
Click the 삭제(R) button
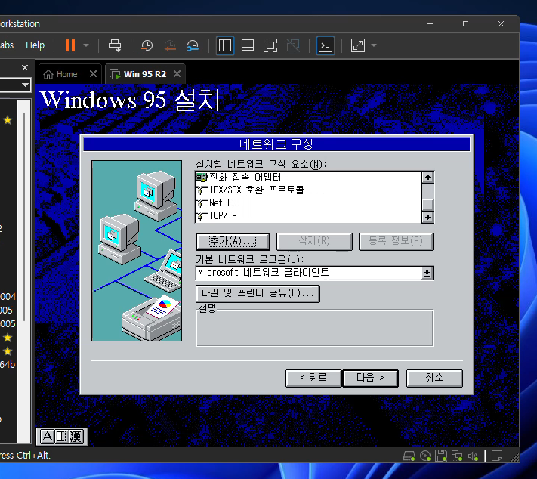coord(314,241)
